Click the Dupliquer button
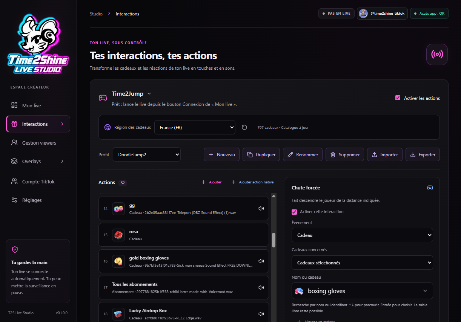Screen dimensions: 461x322 pos(261,154)
